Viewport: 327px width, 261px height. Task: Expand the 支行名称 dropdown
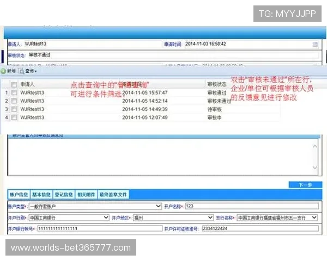point(314,217)
